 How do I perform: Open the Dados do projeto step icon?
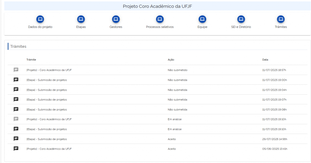[x=40, y=19]
